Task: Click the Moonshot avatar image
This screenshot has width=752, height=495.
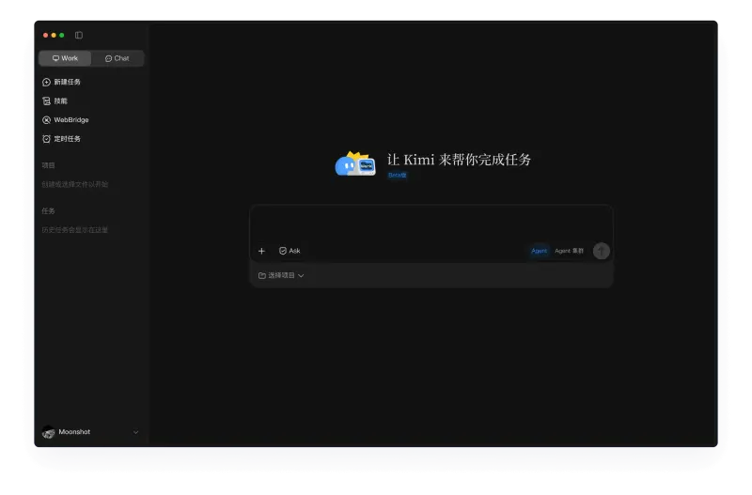Action: (49, 432)
